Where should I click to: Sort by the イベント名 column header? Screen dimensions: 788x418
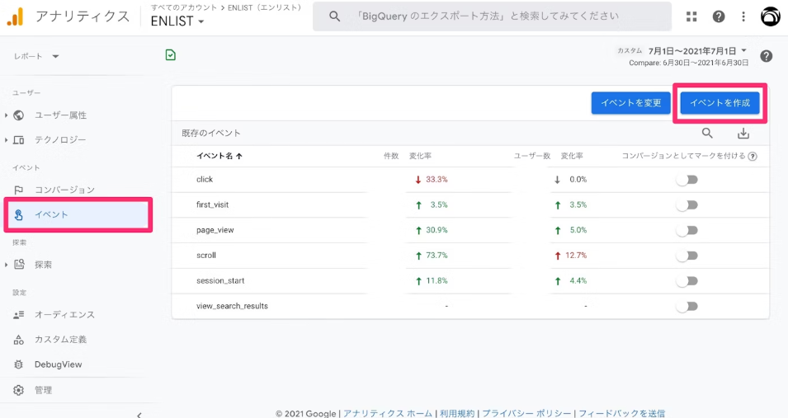click(219, 156)
